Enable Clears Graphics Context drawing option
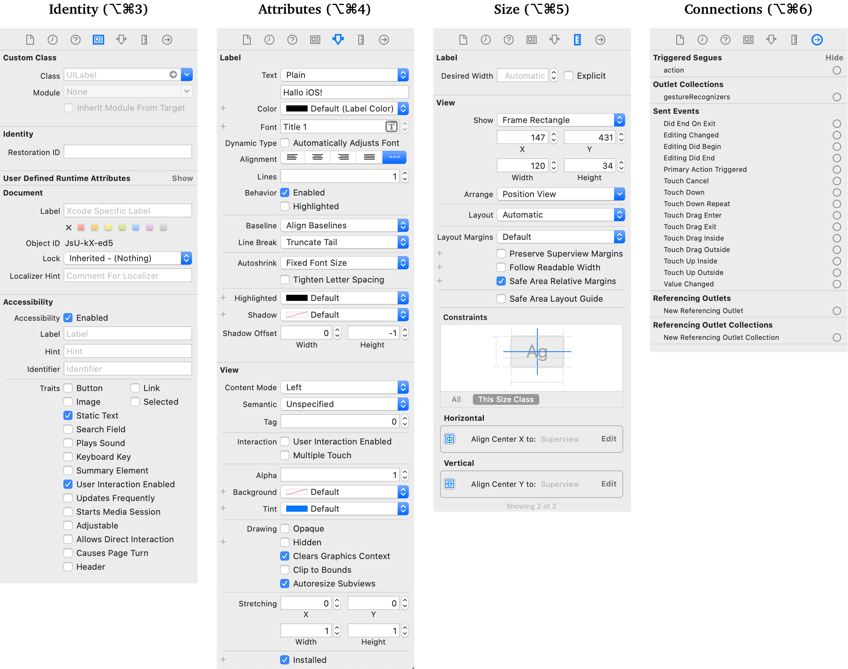The width and height of the screenshot is (848, 669). (284, 557)
